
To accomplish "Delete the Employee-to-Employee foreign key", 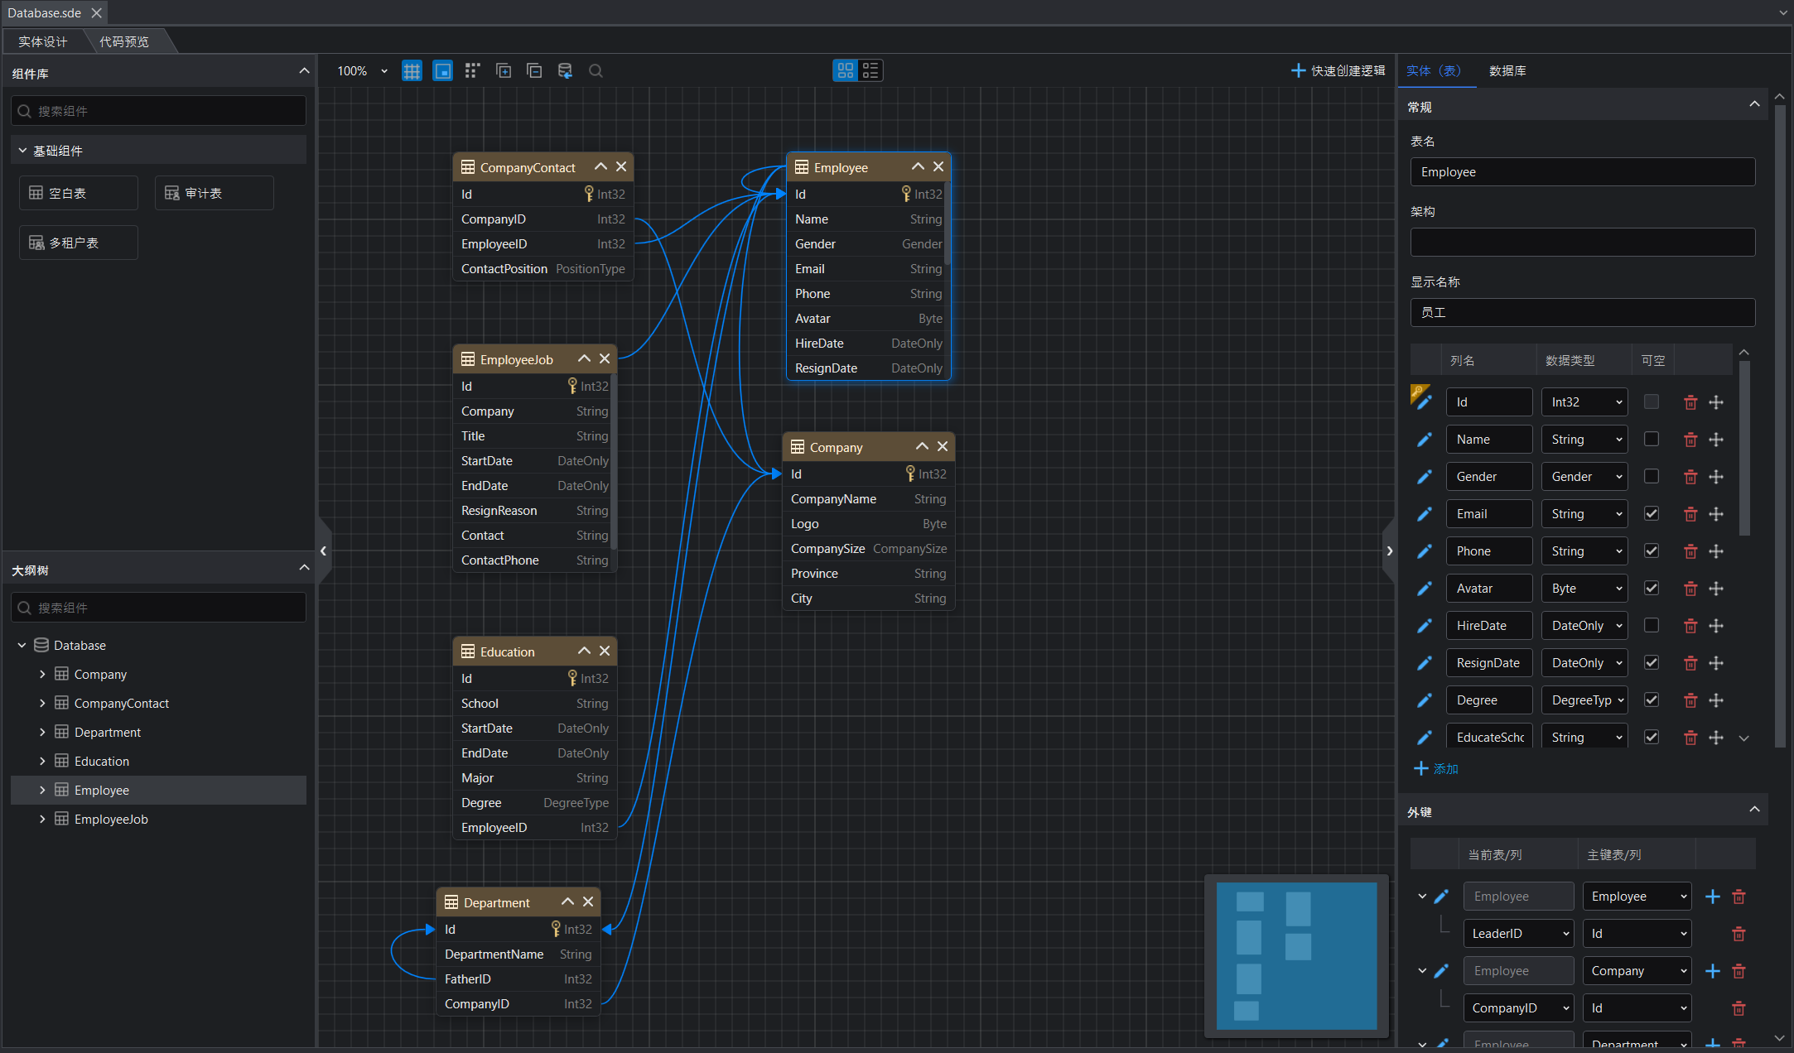I will (1739, 897).
